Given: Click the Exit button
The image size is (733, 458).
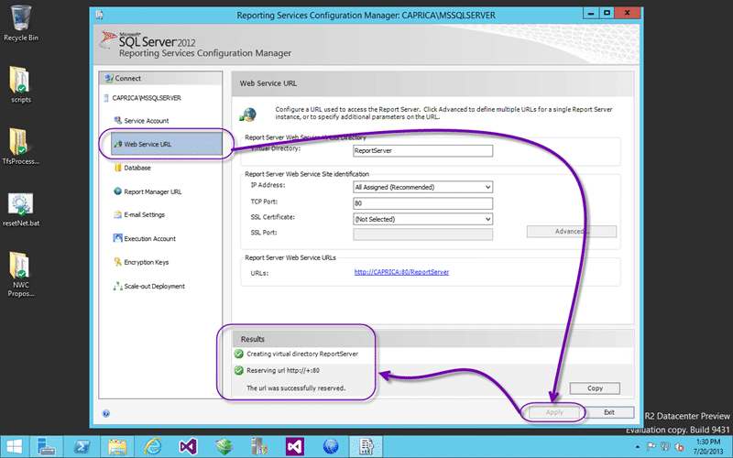Looking at the screenshot, I should [x=609, y=412].
